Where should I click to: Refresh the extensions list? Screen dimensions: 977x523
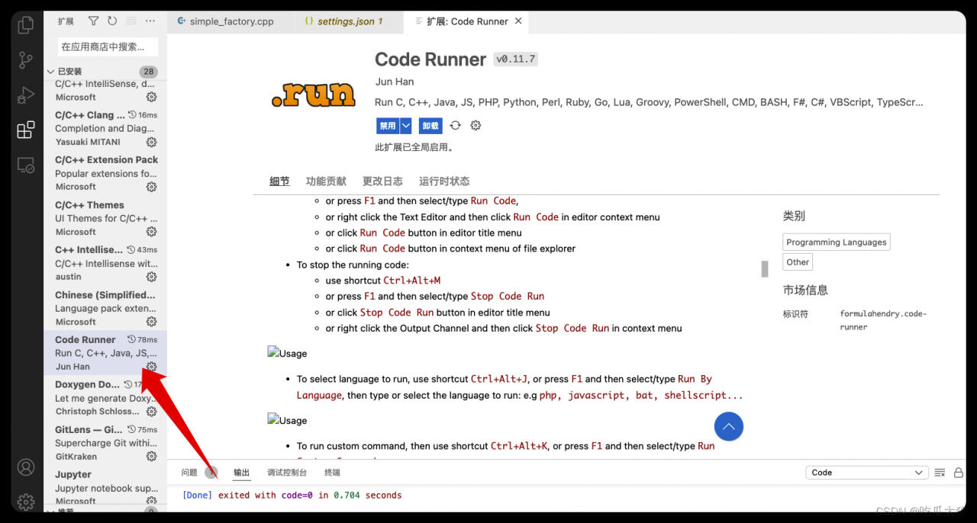[x=112, y=21]
